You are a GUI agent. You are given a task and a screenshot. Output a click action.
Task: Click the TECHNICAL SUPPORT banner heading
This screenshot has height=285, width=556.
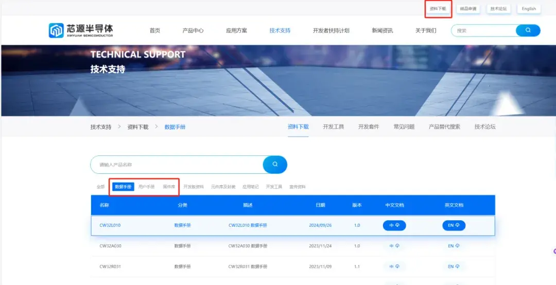pyautogui.click(x=138, y=55)
